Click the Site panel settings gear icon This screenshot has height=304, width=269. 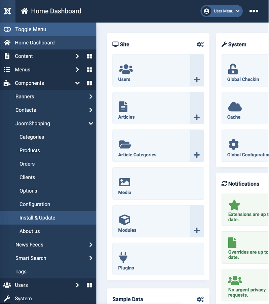(200, 44)
